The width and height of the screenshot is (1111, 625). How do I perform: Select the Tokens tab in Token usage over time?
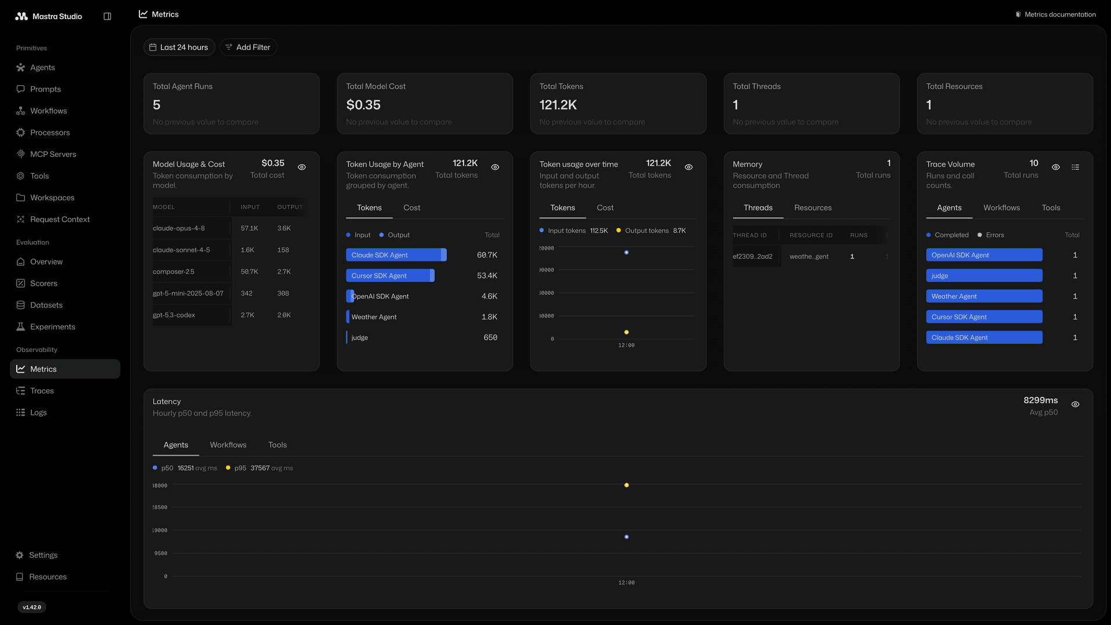coord(562,208)
